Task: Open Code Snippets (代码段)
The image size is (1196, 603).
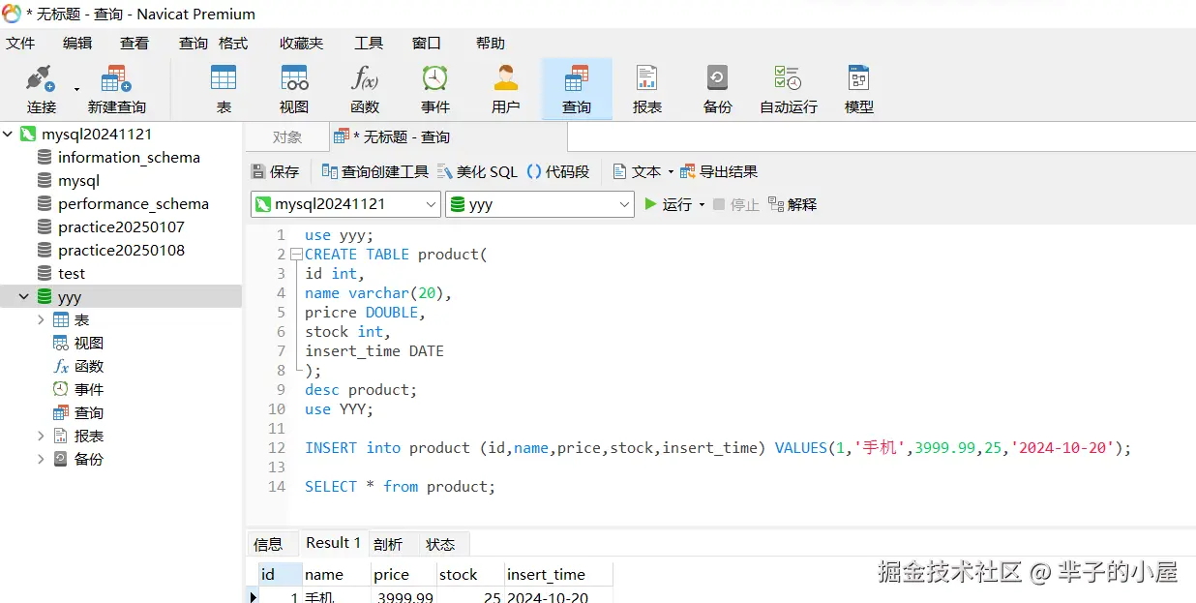Action: [x=557, y=171]
